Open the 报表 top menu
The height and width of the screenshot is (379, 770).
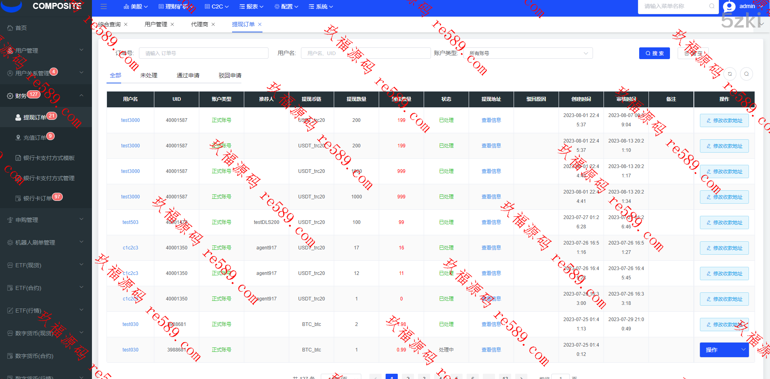252,6
